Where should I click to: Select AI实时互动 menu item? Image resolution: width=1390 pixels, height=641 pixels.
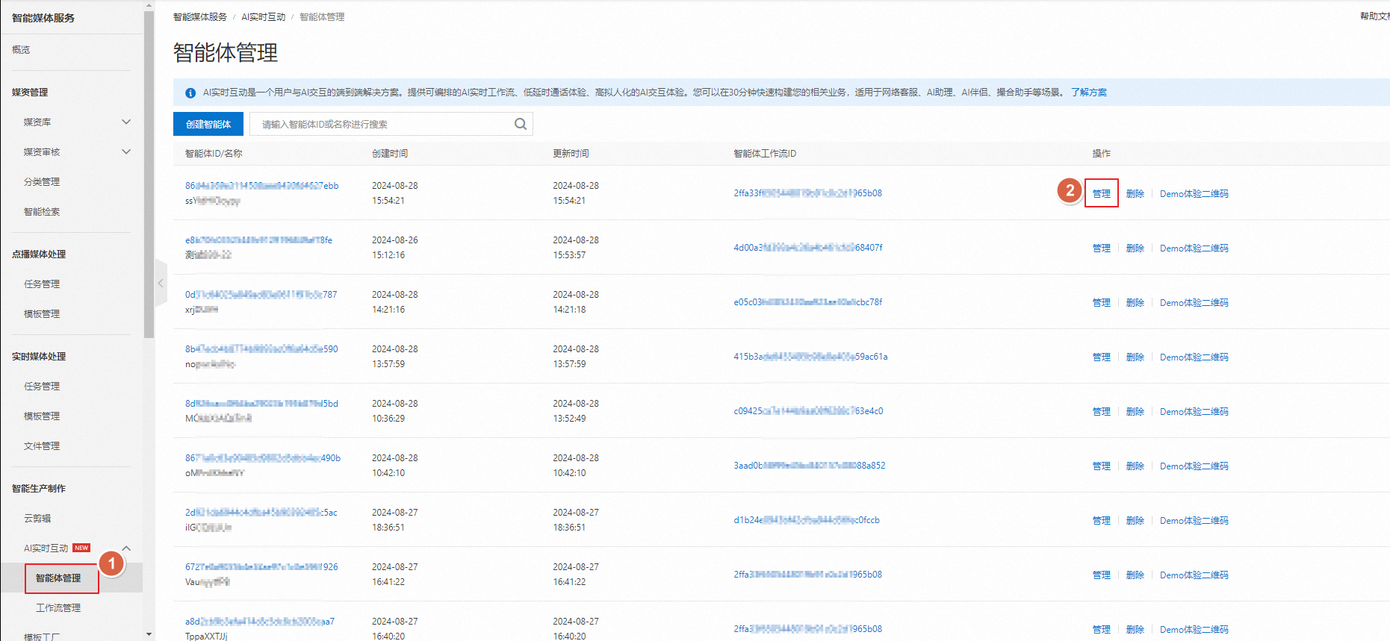tap(46, 548)
